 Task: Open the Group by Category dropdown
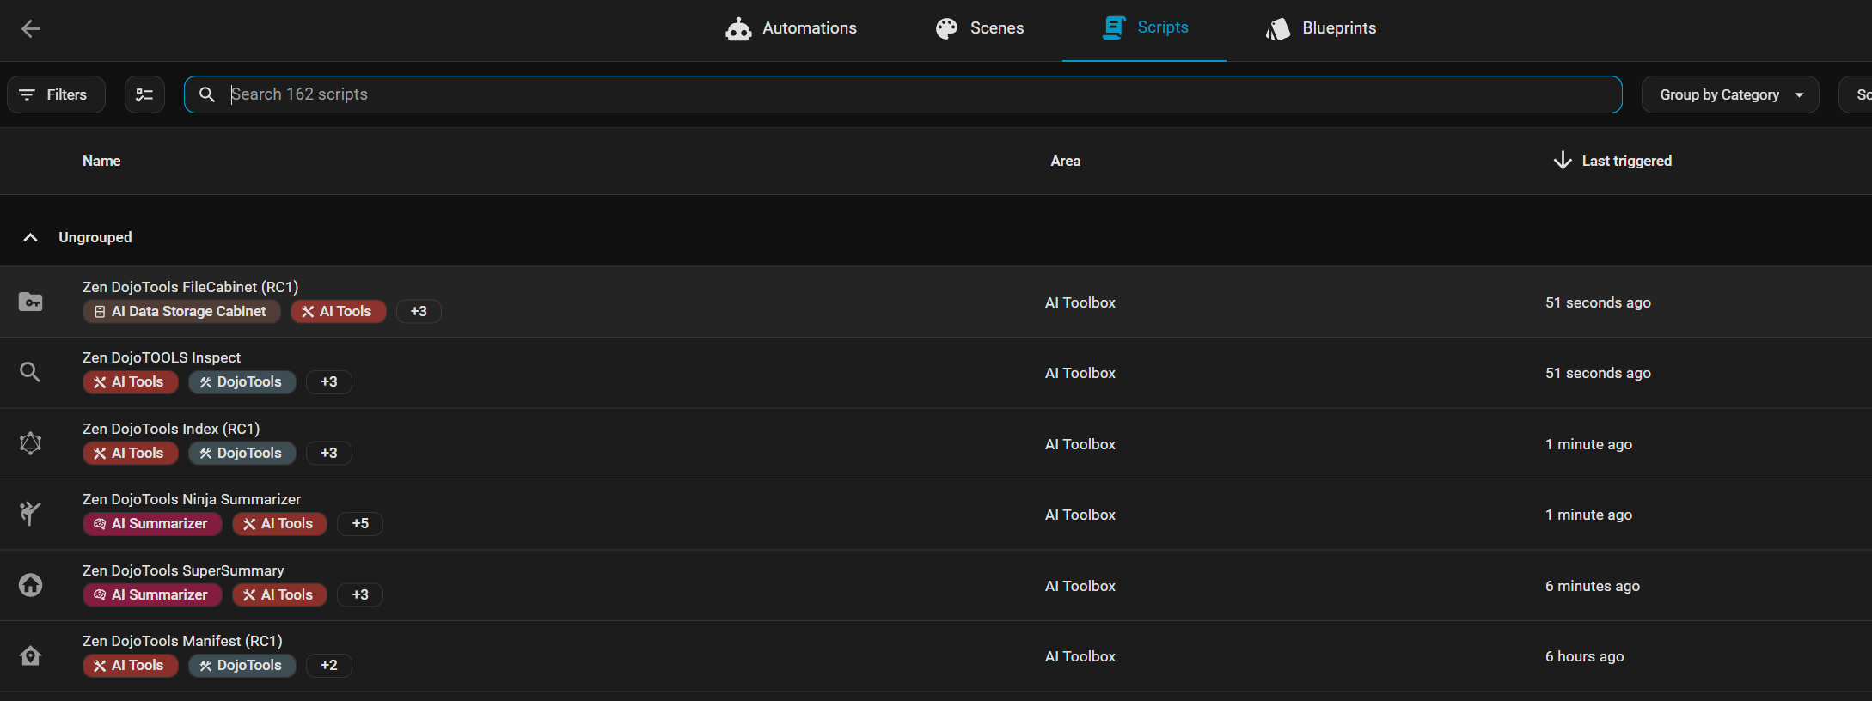pos(1730,94)
